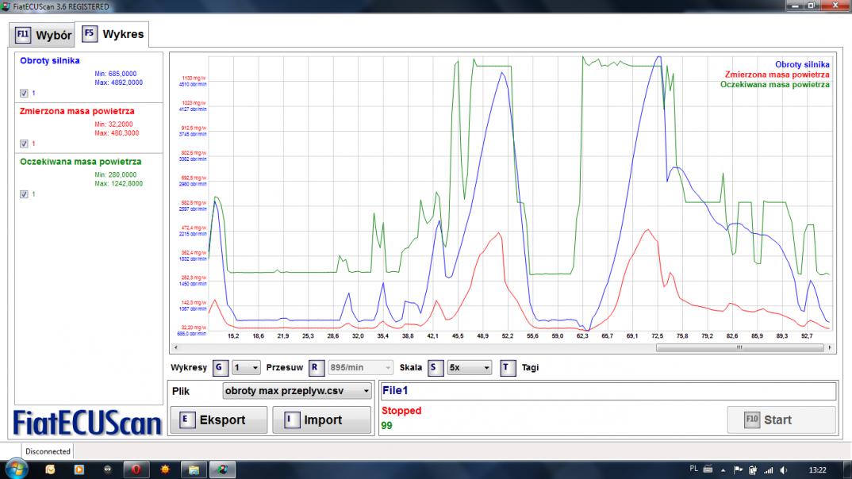
Task: Open the Plik file dropdown
Action: click(x=297, y=391)
